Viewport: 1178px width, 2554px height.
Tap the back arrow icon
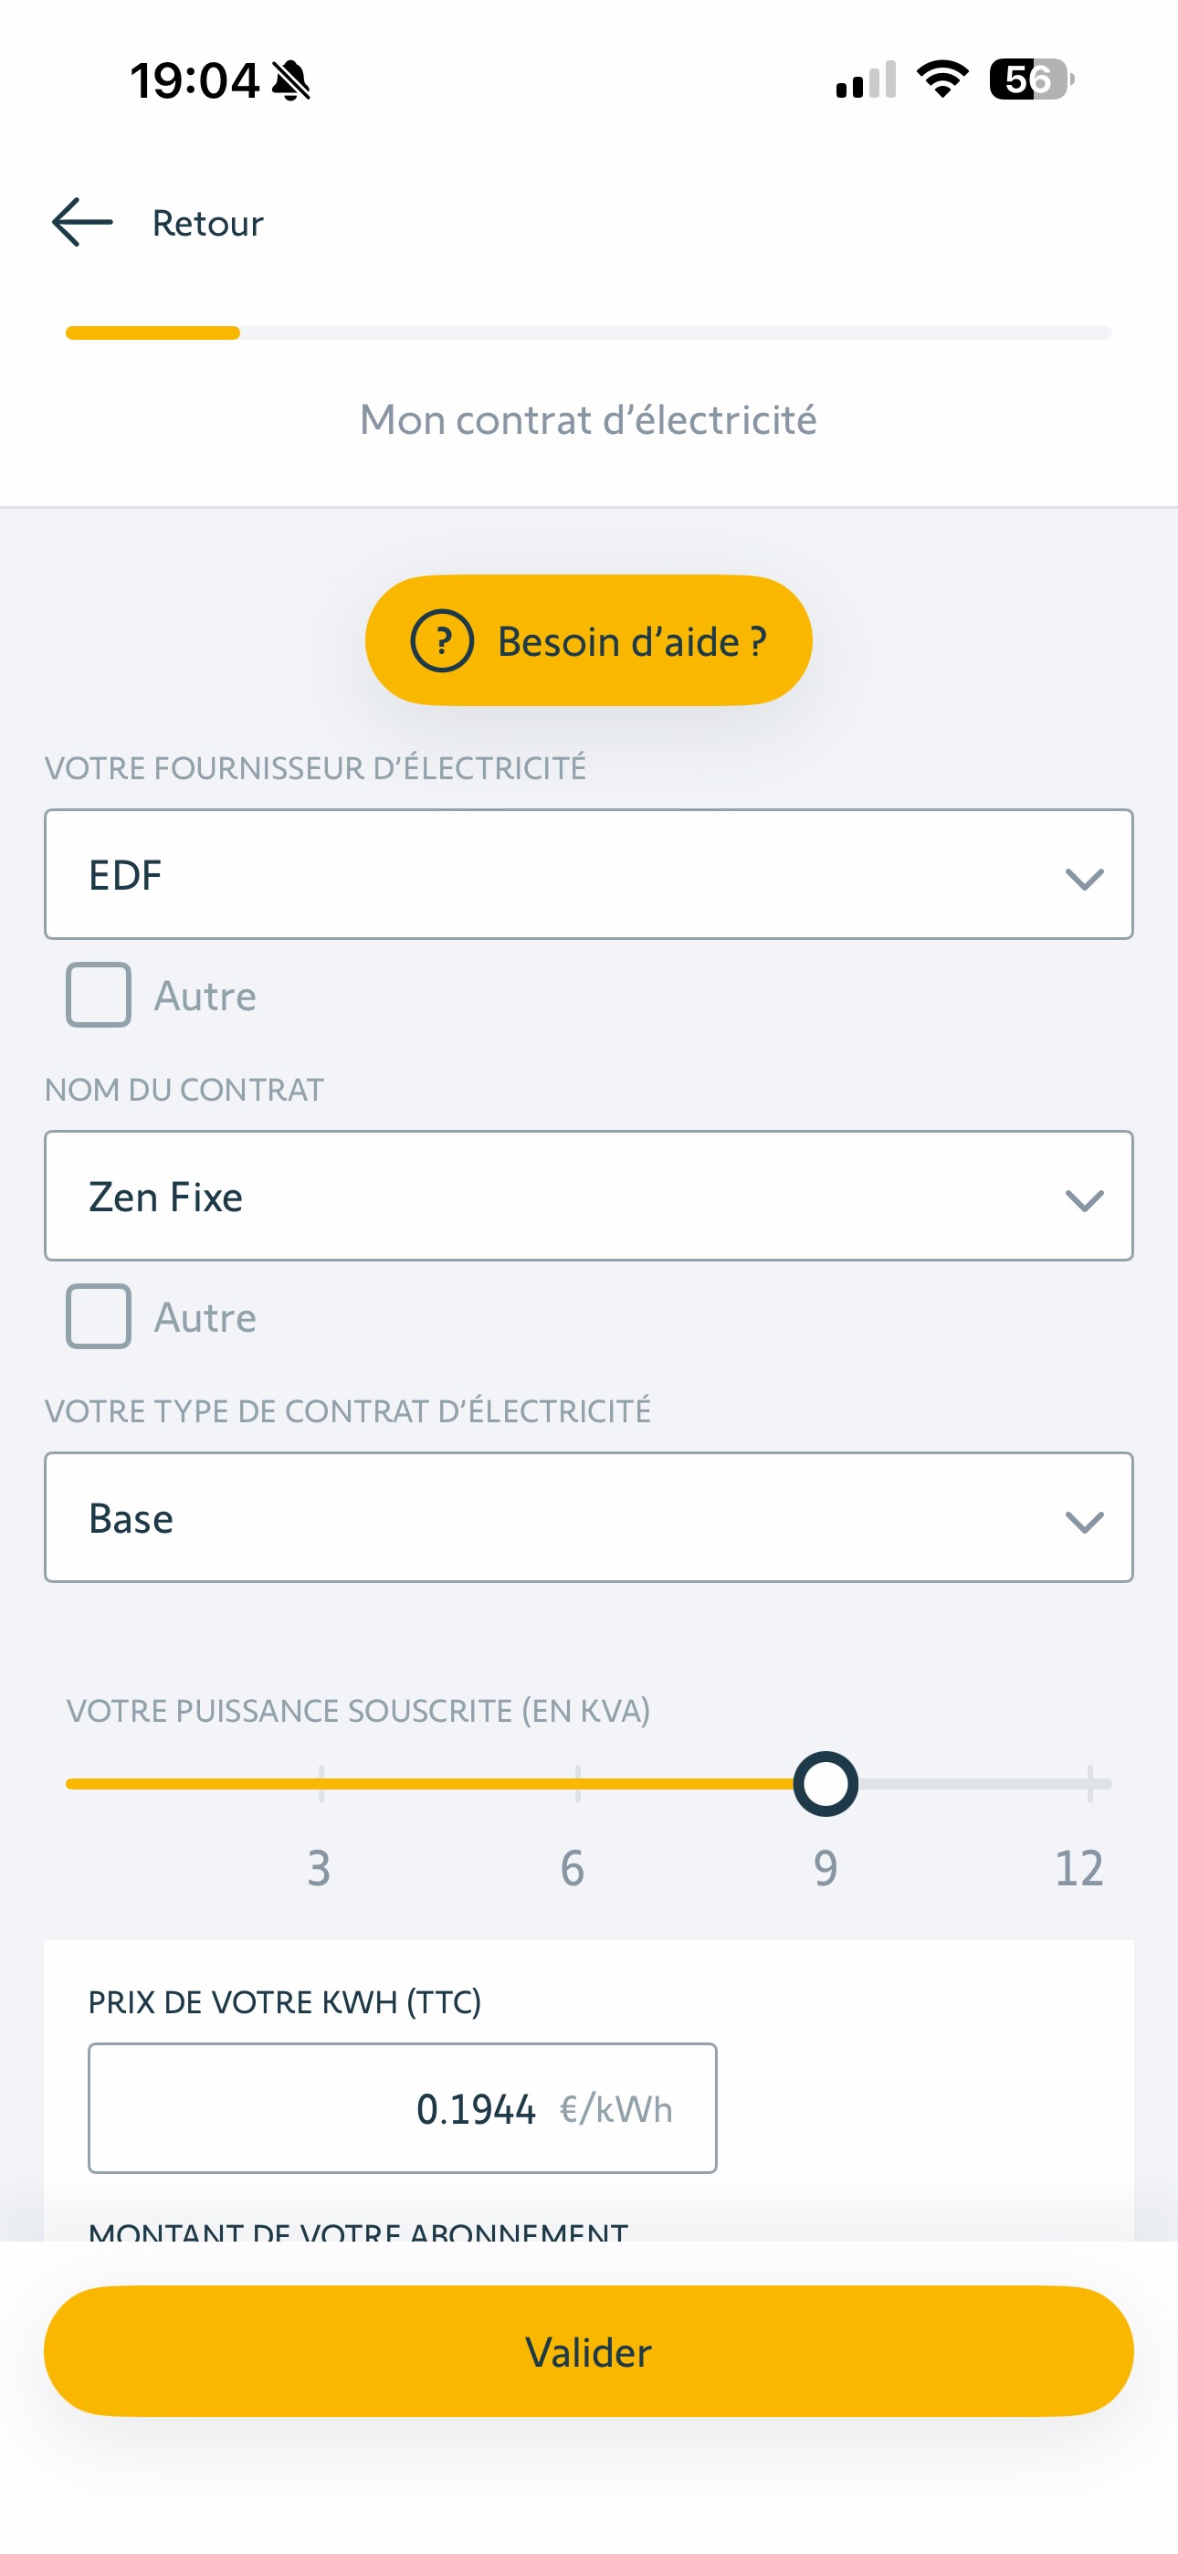click(x=82, y=222)
